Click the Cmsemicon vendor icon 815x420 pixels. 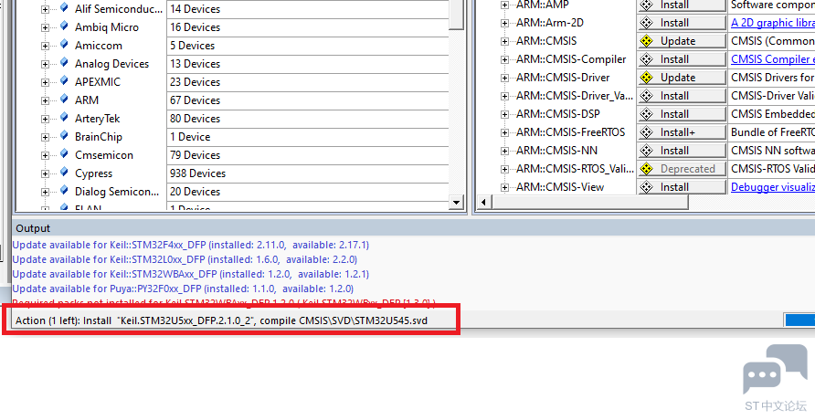pos(64,153)
